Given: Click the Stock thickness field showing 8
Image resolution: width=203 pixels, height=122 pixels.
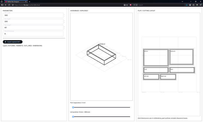Looking at the screenshot, I should (x=33, y=34).
